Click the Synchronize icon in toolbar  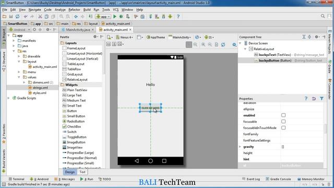point(17,16)
